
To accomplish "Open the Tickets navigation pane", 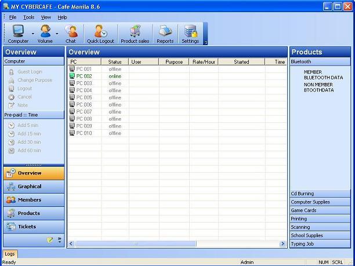I will [34, 227].
